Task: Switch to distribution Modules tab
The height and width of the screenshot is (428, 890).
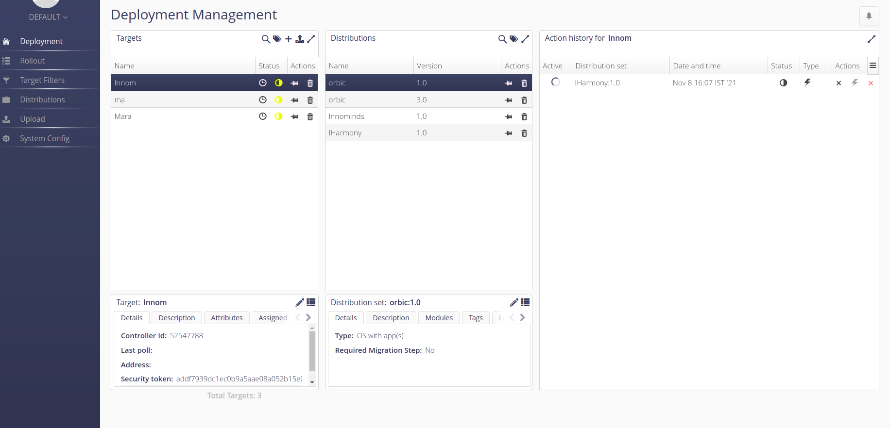Action: pyautogui.click(x=439, y=318)
